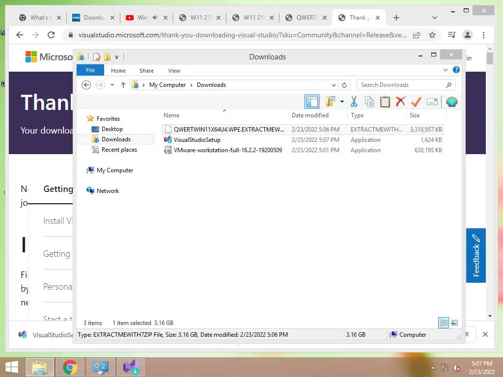This screenshot has width=503, height=377.
Task: Click Chrome back arrow
Action: click(20, 35)
